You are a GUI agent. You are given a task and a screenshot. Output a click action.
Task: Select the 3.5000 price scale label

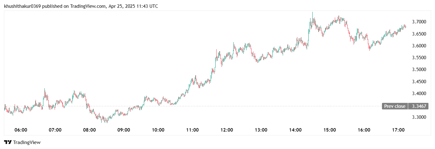[418, 70]
